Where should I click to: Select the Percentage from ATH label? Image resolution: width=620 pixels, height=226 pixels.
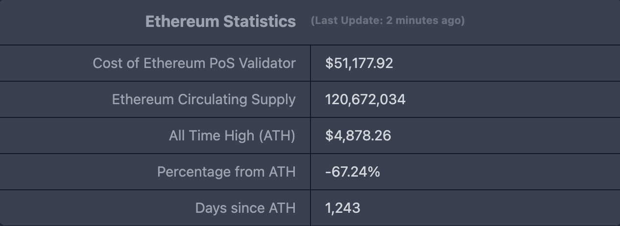[226, 172]
